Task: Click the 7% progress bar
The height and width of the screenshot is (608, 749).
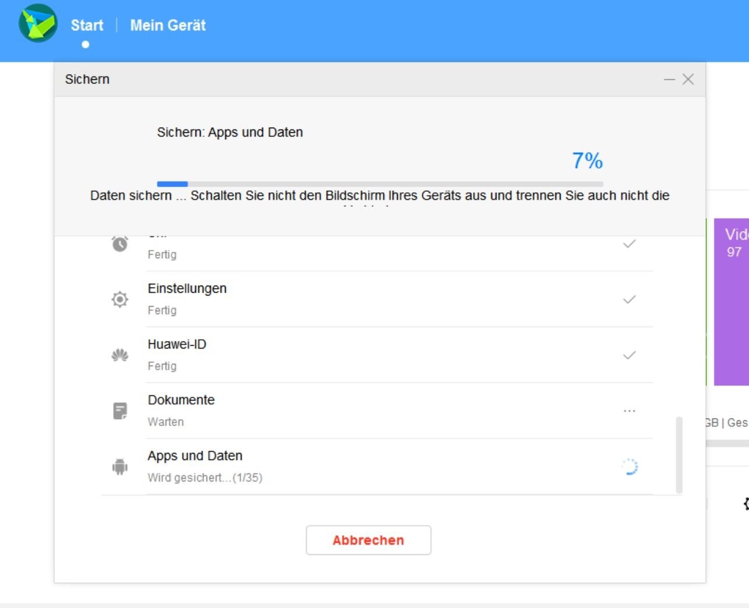Action: (x=380, y=184)
